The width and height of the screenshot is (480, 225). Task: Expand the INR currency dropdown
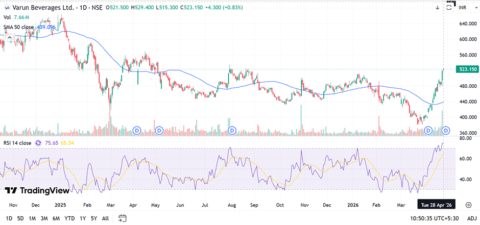point(464,8)
